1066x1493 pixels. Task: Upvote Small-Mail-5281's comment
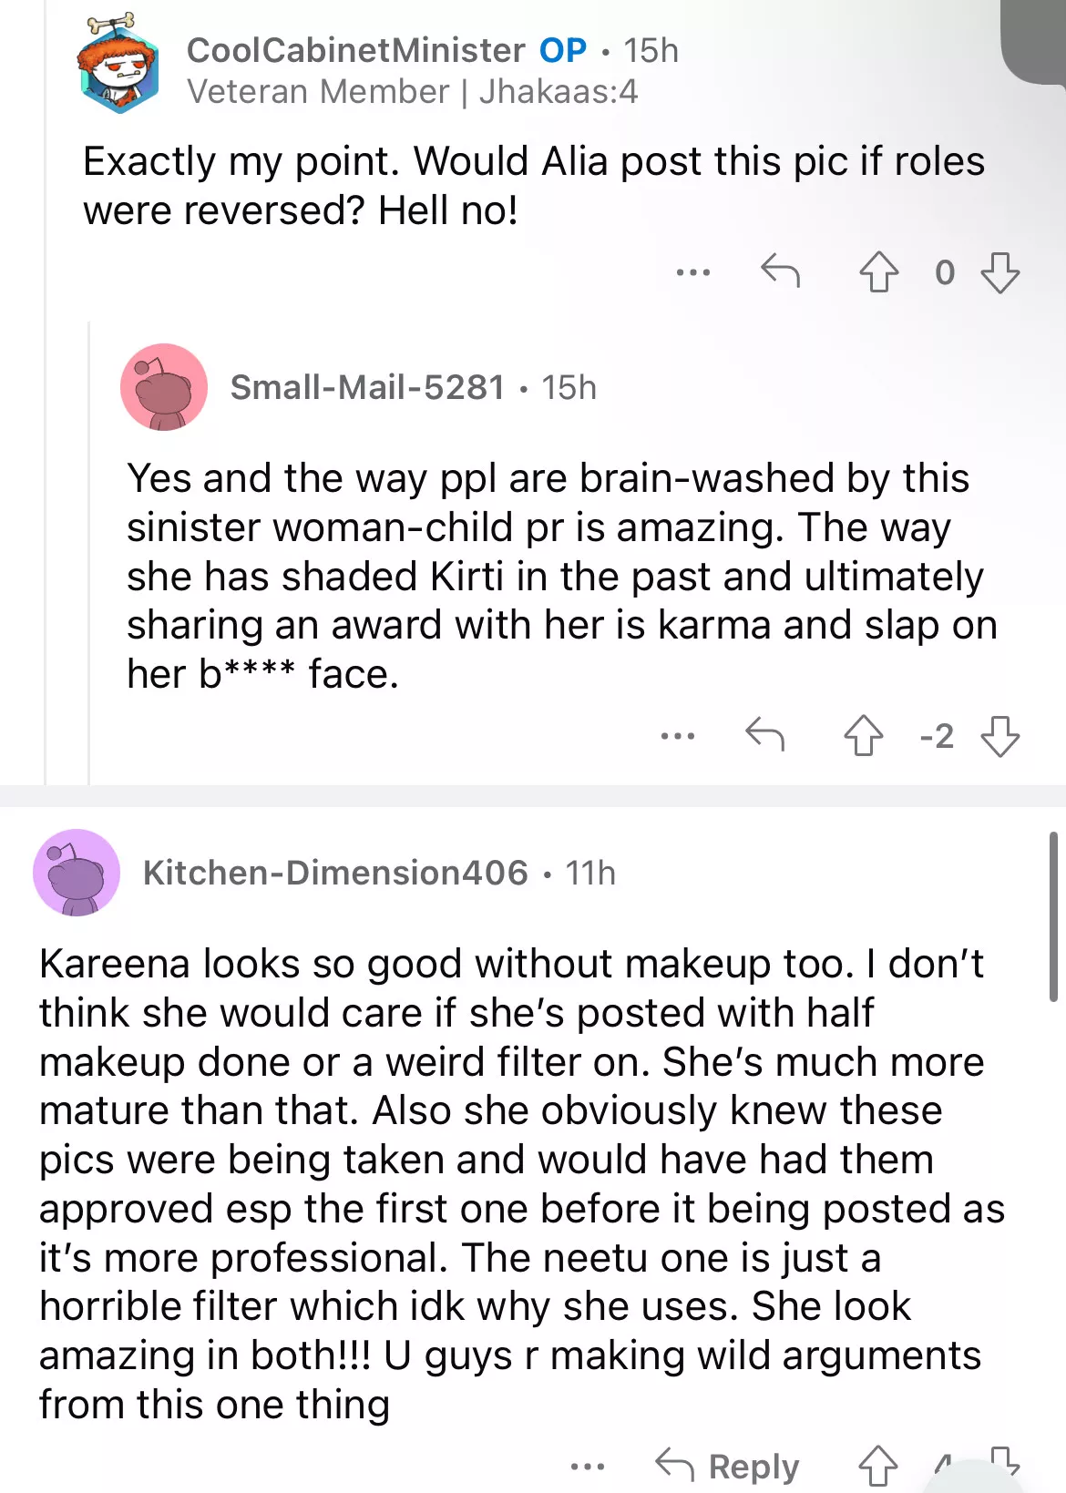click(863, 735)
